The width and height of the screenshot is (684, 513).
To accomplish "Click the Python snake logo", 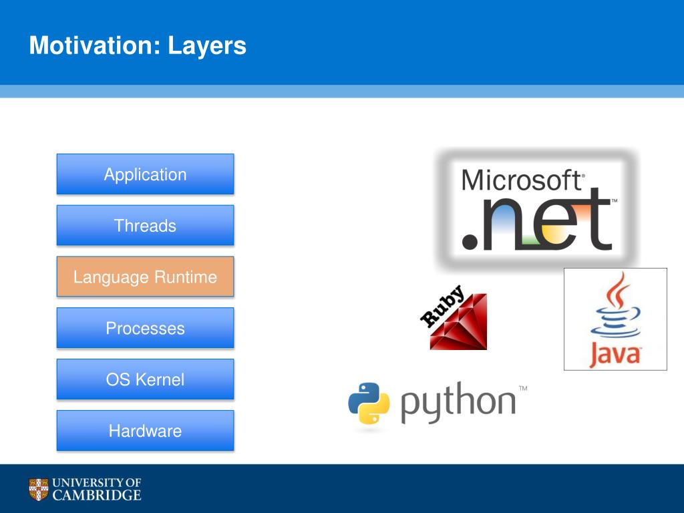I will click(x=369, y=403).
